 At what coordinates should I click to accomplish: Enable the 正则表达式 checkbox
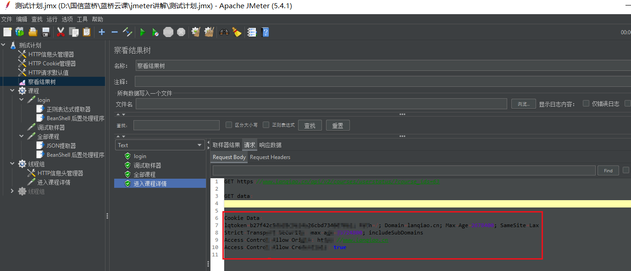coord(266,125)
